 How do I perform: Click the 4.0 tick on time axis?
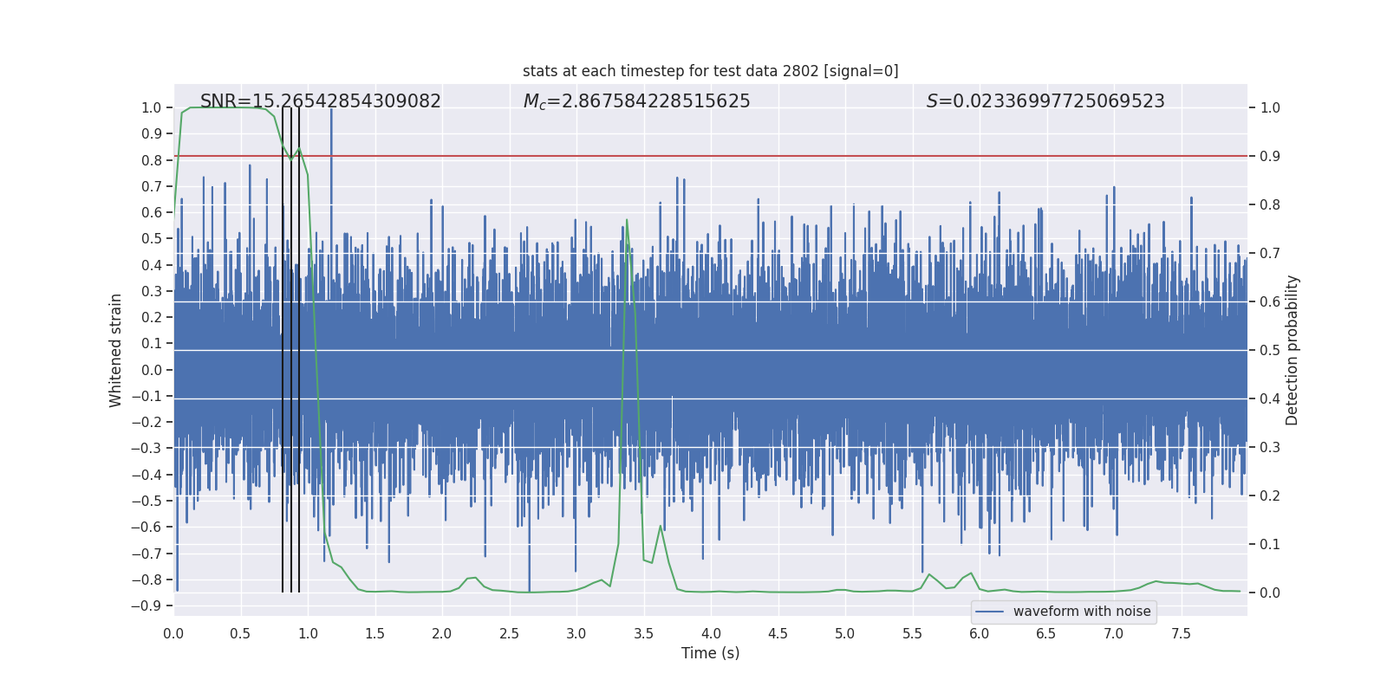click(x=711, y=633)
